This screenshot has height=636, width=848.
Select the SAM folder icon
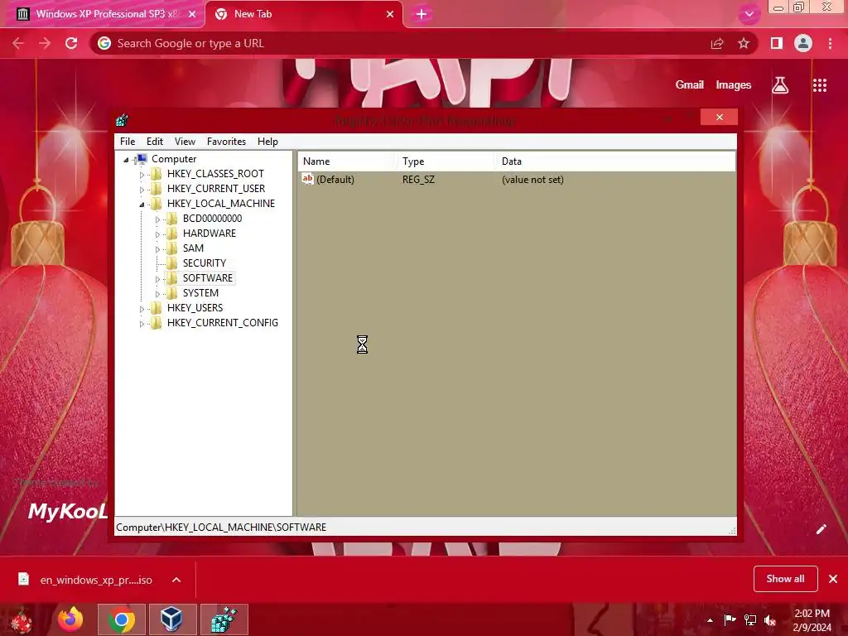click(172, 248)
